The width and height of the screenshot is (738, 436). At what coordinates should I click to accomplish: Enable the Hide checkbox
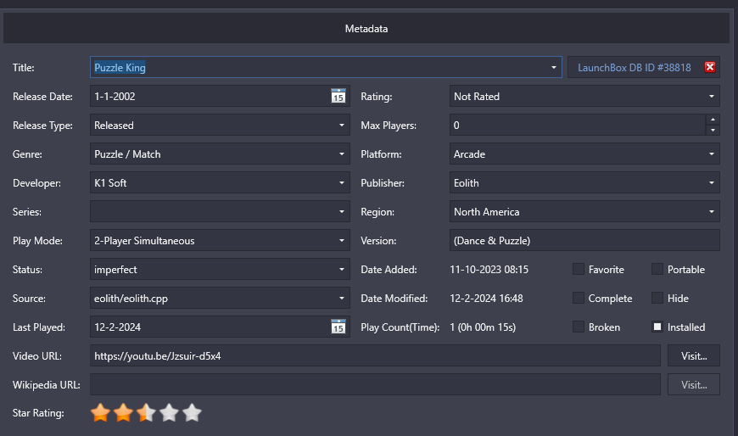pyautogui.click(x=657, y=298)
